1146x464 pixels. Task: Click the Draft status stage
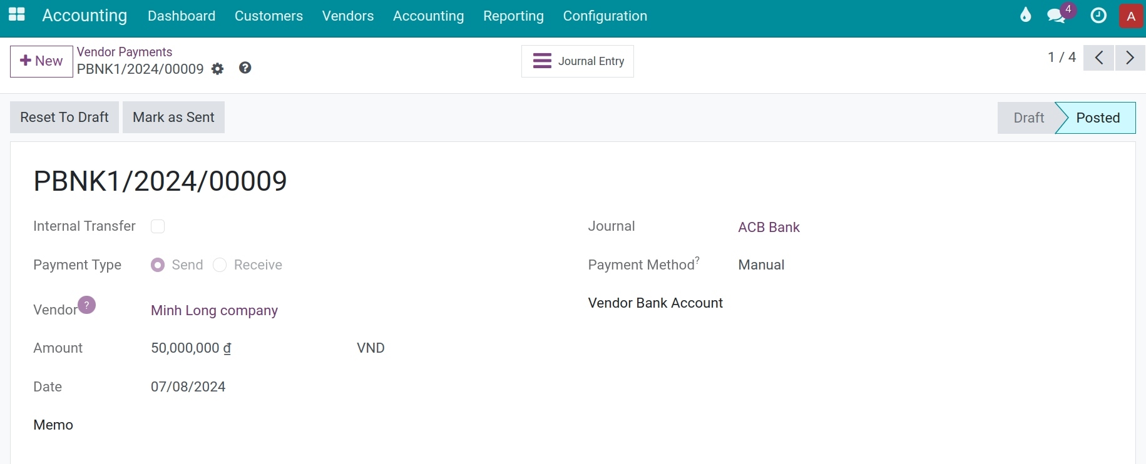[1028, 118]
